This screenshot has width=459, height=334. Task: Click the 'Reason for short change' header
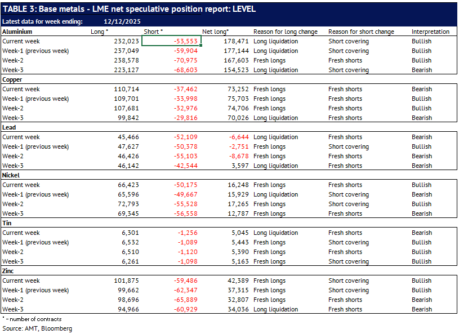click(360, 32)
